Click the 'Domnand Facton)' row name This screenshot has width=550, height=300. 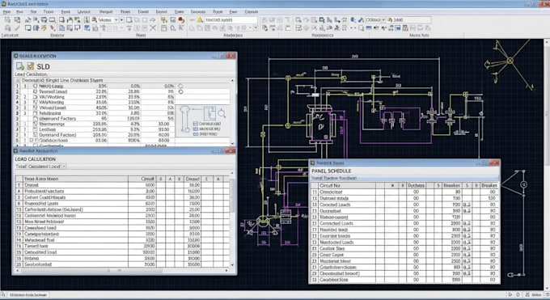(57, 135)
